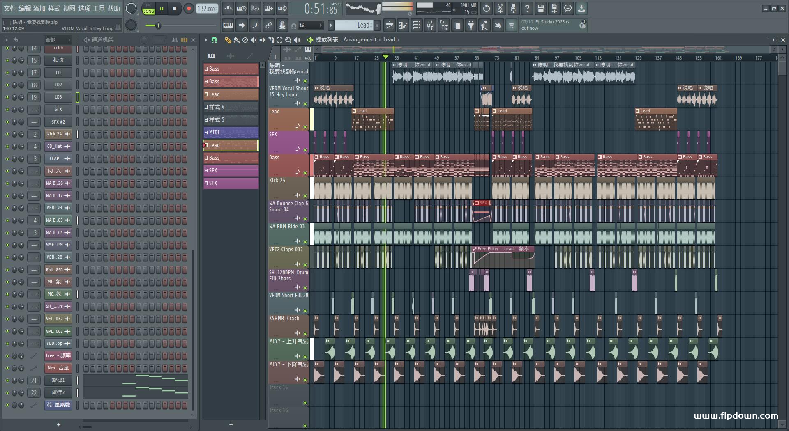
Task: Open the channel rack options menu arrow
Action: coord(7,40)
